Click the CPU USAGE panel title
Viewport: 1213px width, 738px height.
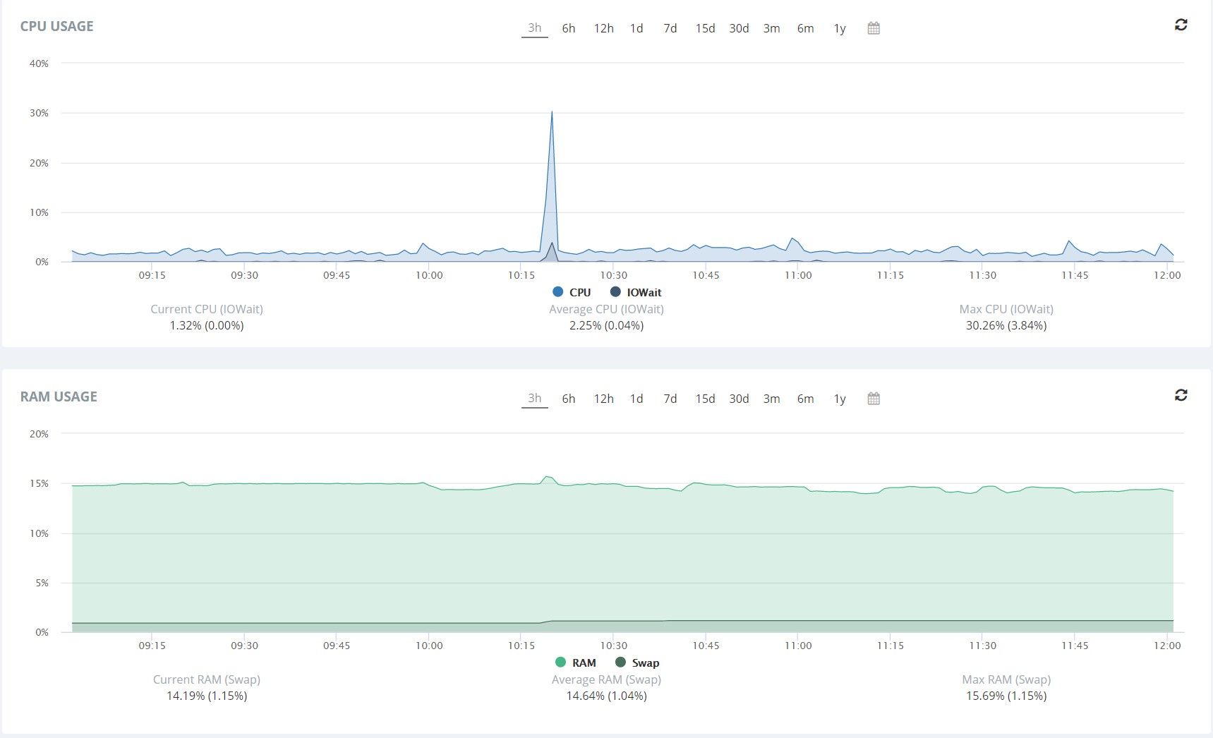click(x=56, y=26)
